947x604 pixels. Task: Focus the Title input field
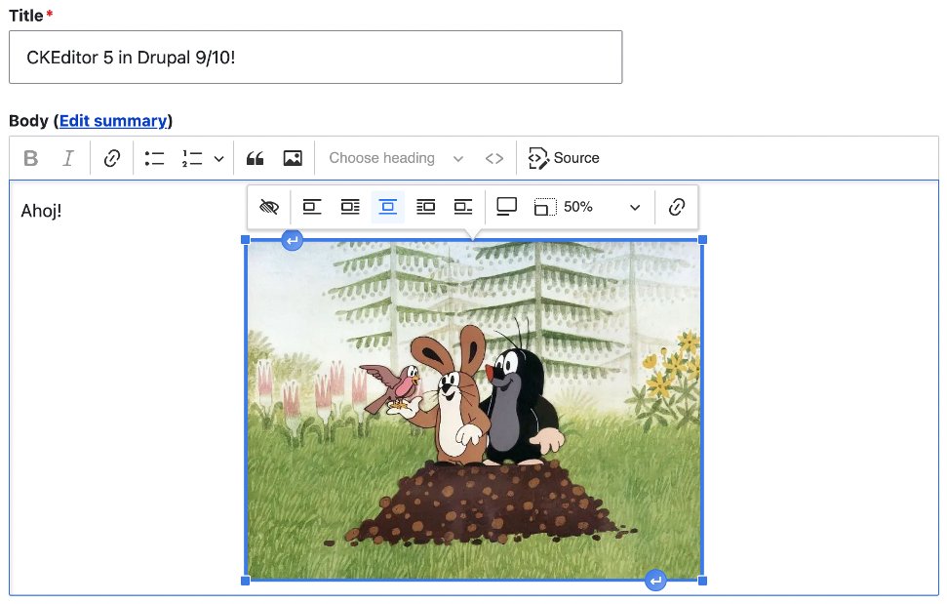315,58
